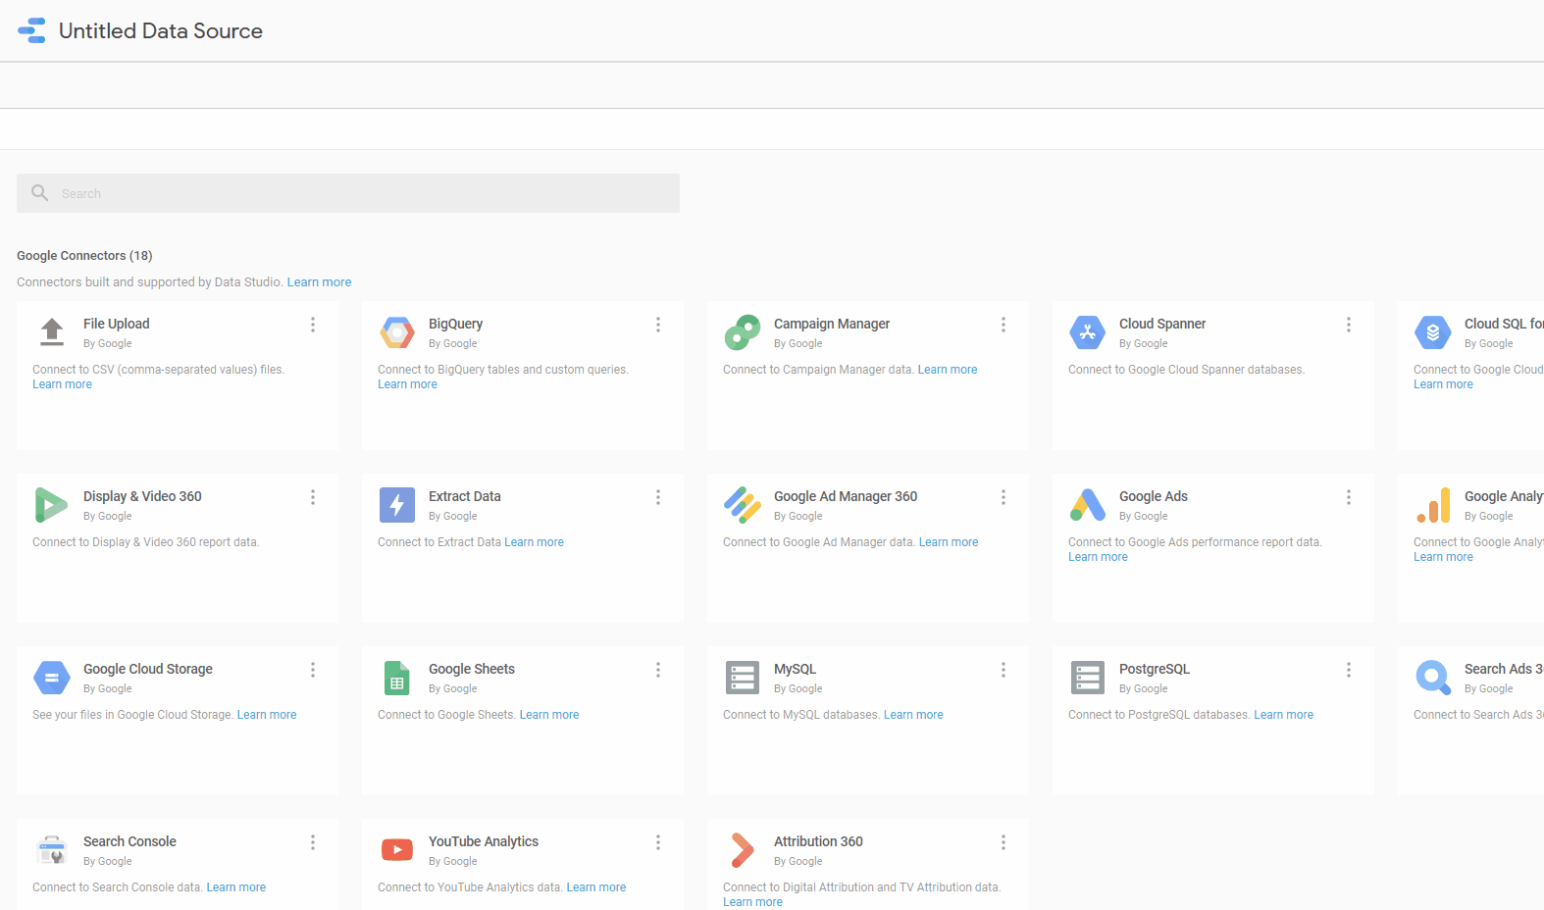Open Attribution 360 Learn more link

[x=752, y=902]
